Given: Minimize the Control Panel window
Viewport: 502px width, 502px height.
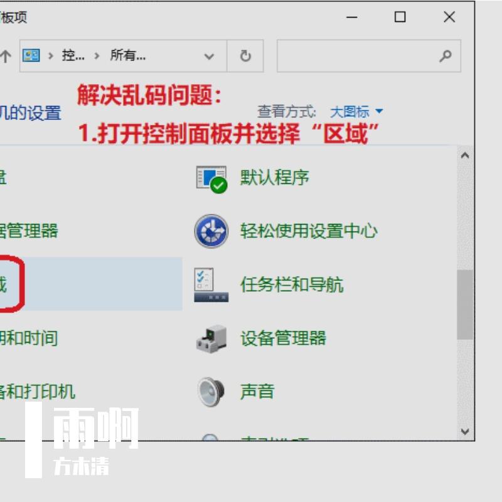Looking at the screenshot, I should pos(351,17).
